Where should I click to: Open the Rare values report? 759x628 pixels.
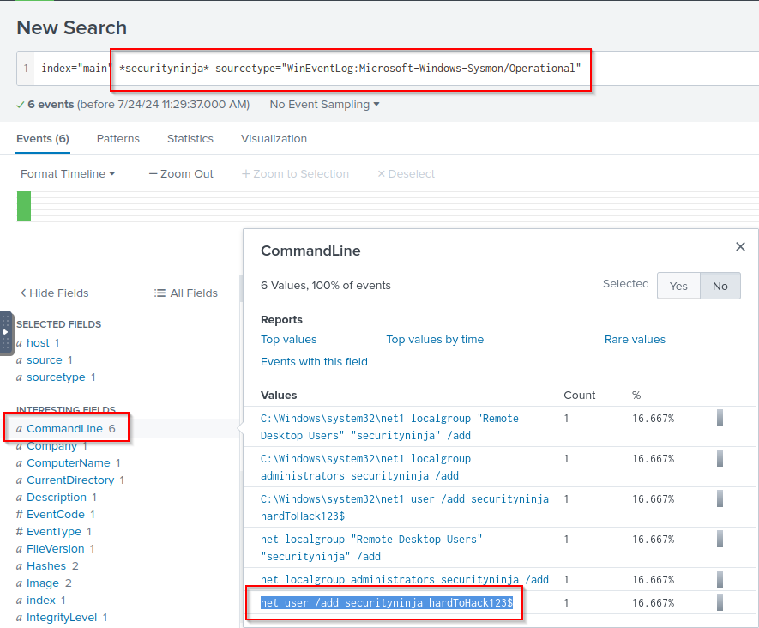pos(635,340)
